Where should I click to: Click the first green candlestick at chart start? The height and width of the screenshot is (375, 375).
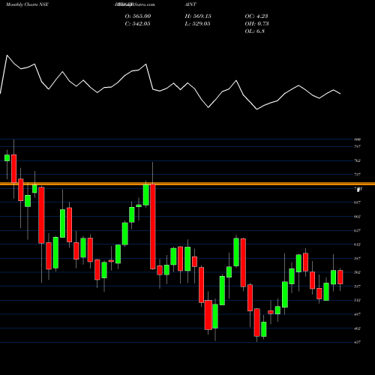click(7, 158)
